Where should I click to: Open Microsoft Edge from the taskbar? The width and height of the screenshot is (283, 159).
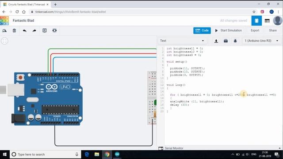click(87, 155)
